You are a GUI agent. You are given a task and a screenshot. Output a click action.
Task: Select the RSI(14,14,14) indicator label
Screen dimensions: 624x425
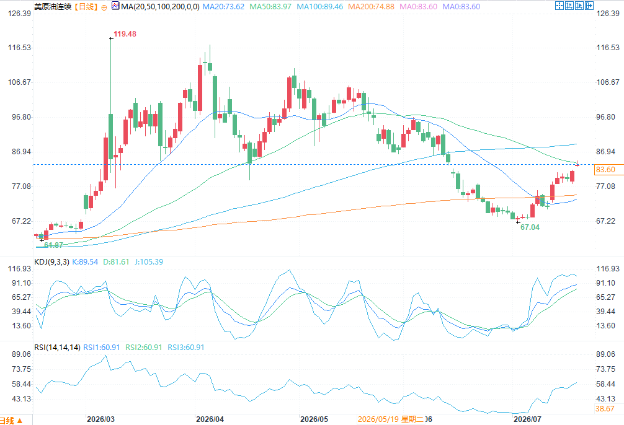coord(57,348)
